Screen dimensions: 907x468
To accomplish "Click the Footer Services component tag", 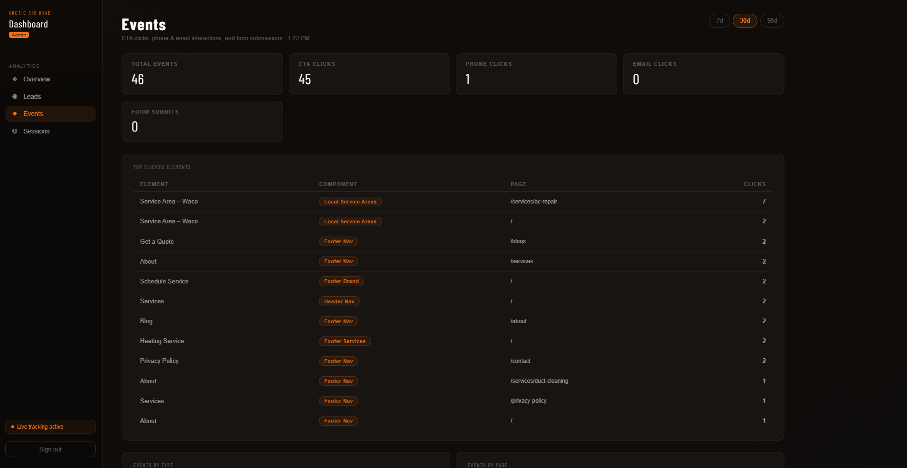I will pos(345,341).
